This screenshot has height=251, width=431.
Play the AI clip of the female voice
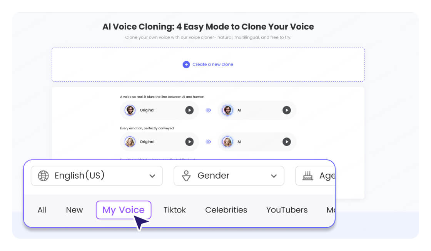click(287, 142)
